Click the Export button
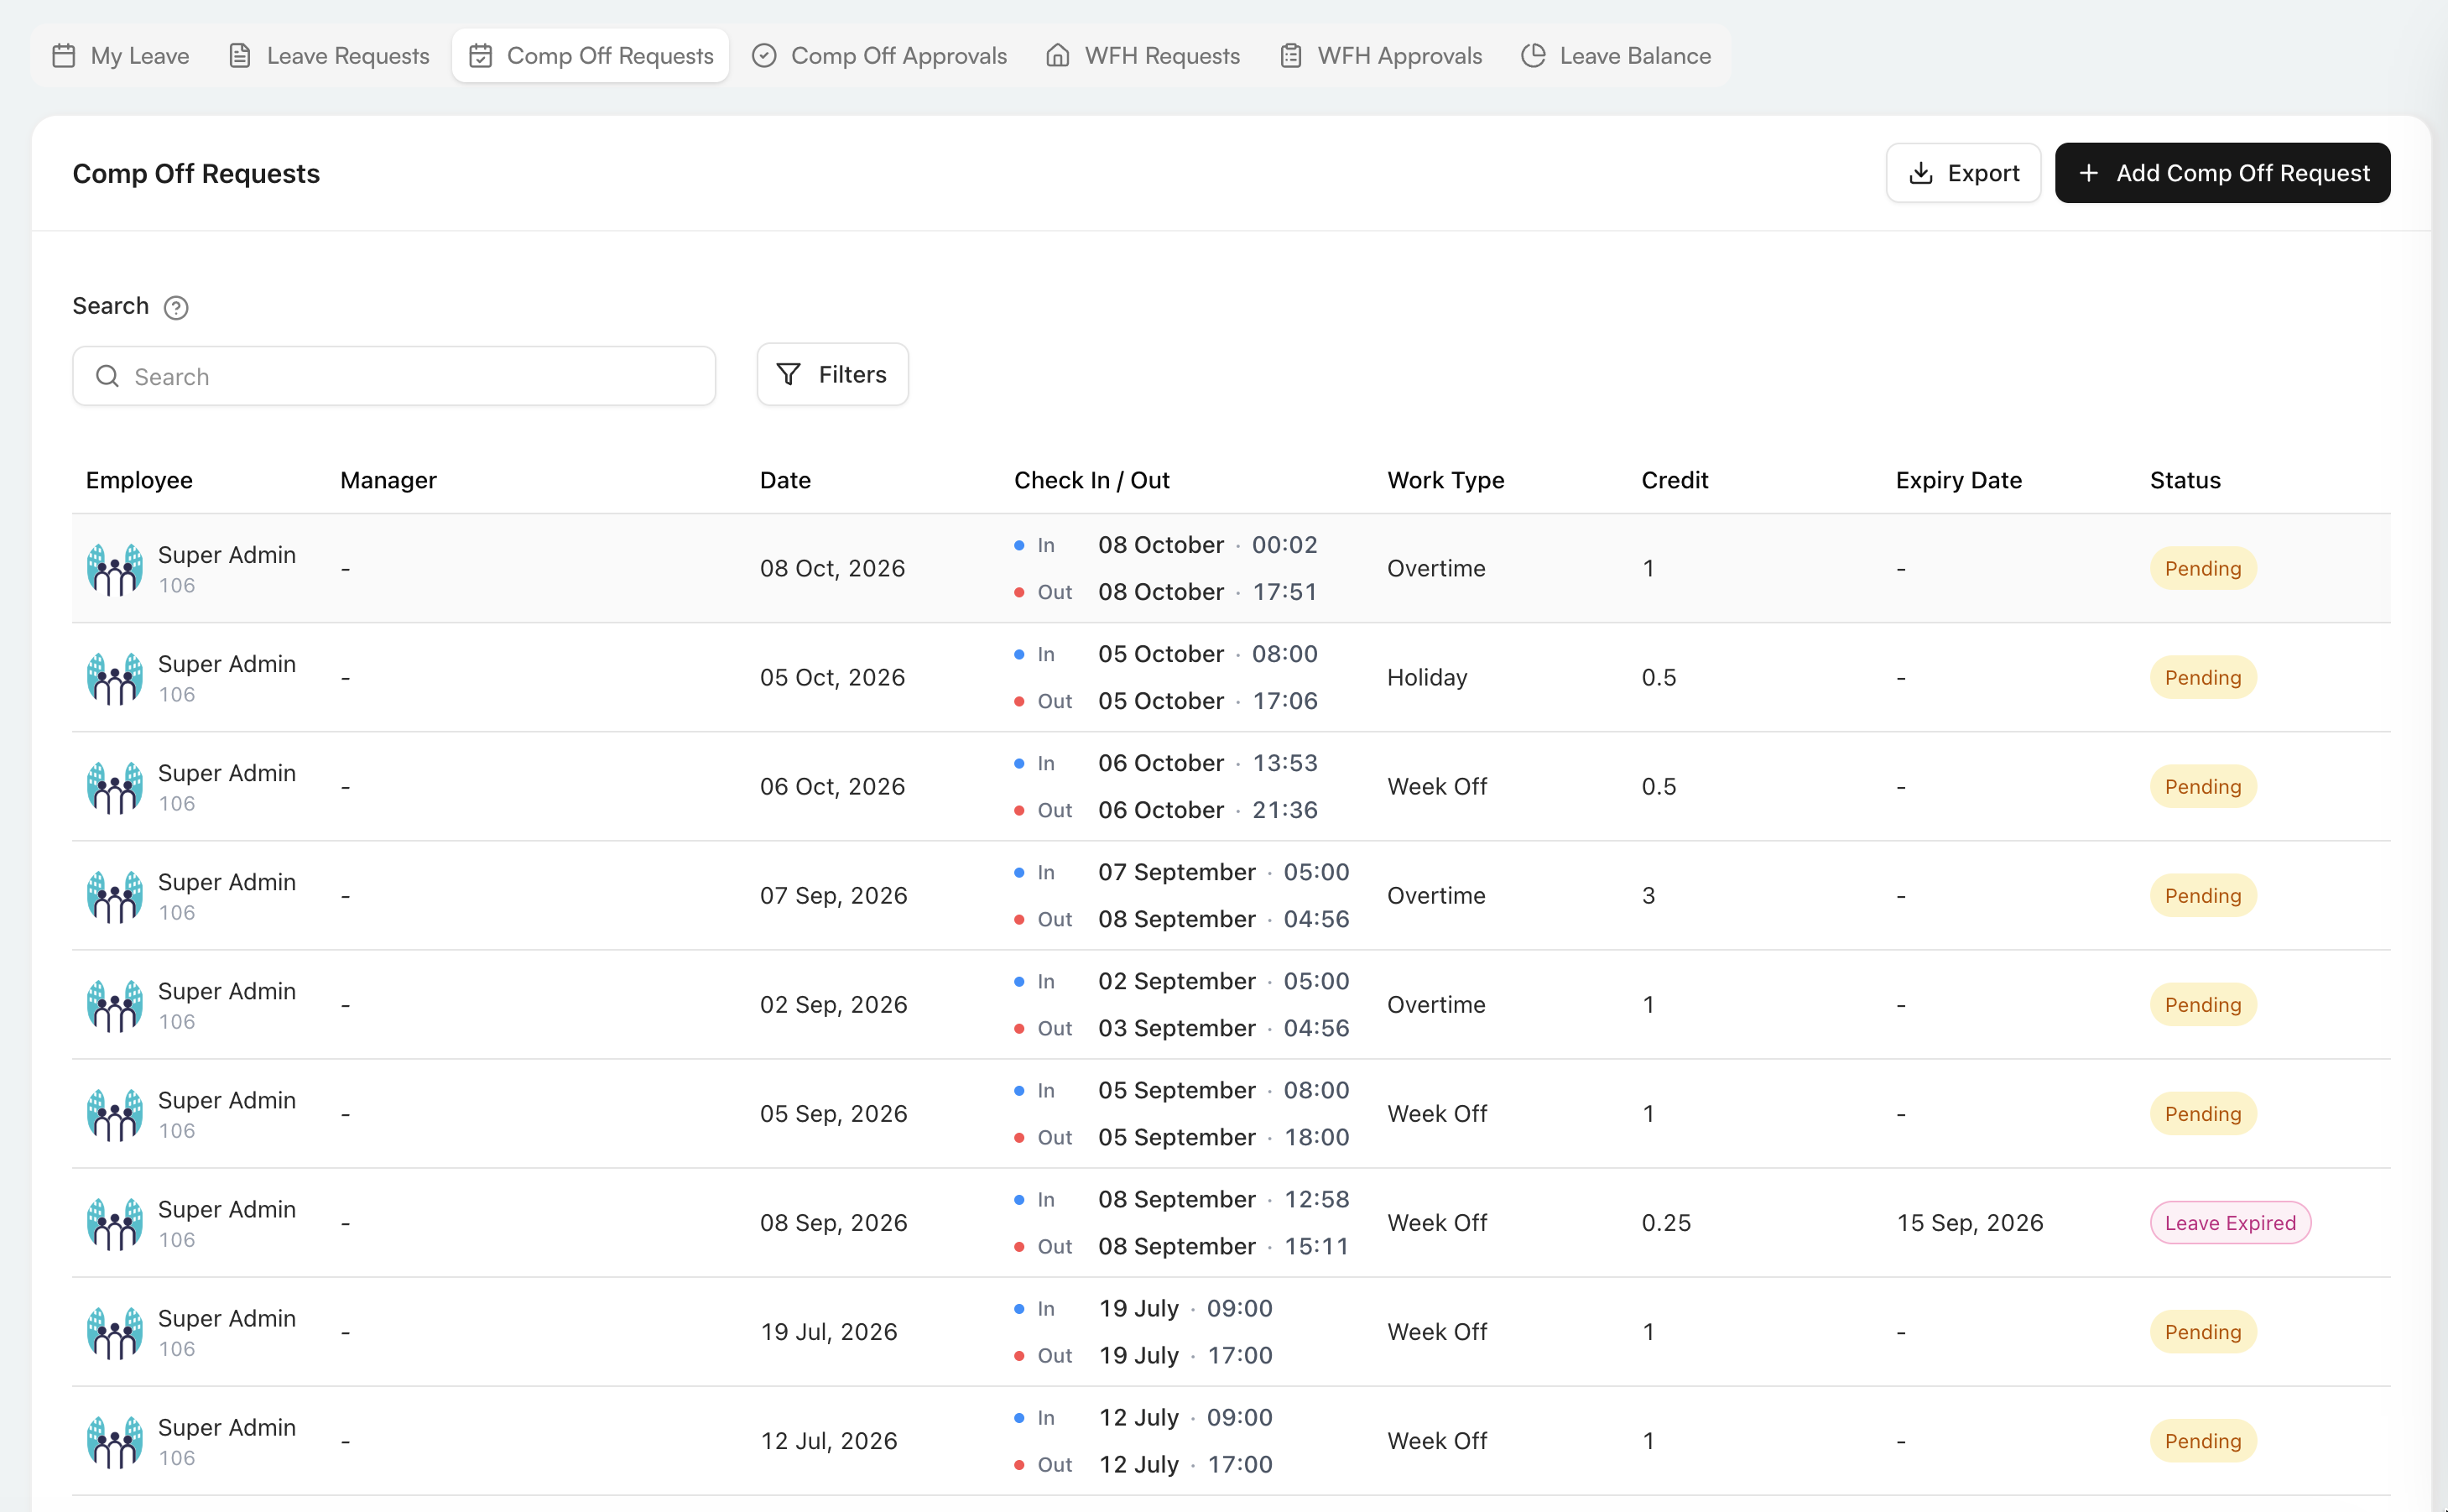The height and width of the screenshot is (1512, 2448). point(1963,173)
